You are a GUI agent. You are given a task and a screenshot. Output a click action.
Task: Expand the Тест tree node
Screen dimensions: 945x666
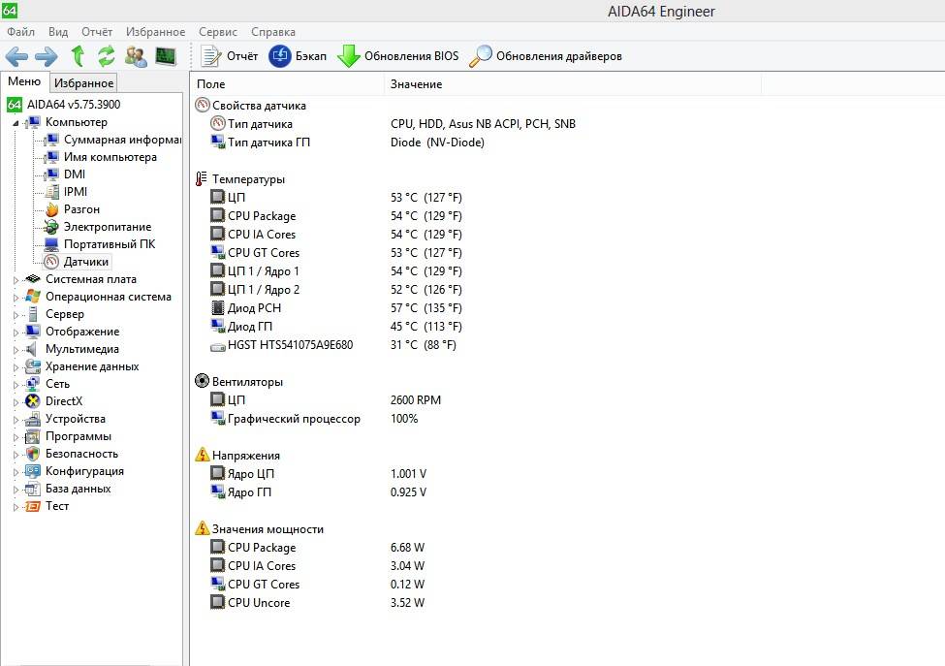(16, 507)
